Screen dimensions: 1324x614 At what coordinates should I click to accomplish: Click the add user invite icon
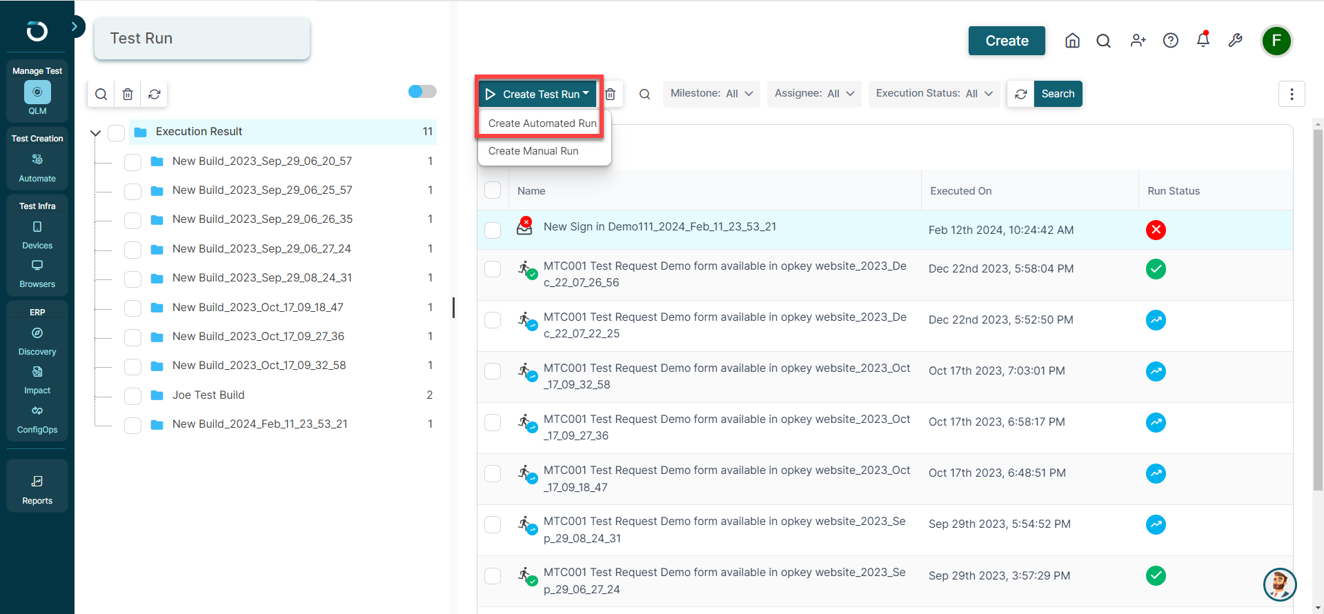point(1138,41)
